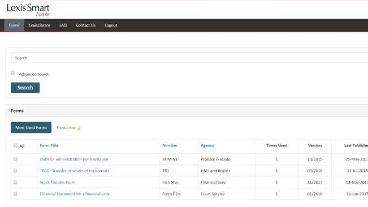Select Logout in the navigation bar
368x207 pixels.
(x=111, y=25)
